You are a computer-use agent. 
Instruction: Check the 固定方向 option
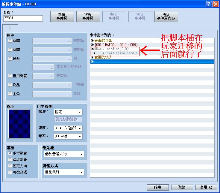point(10,166)
